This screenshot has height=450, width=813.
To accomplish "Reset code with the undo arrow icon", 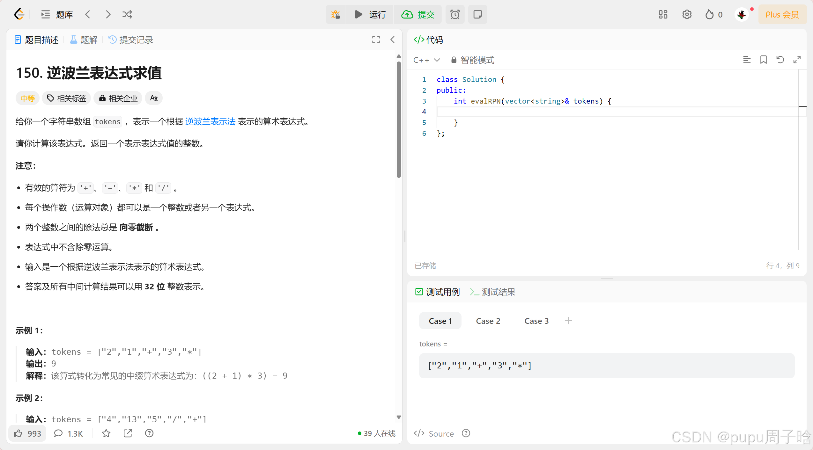I will tap(780, 60).
